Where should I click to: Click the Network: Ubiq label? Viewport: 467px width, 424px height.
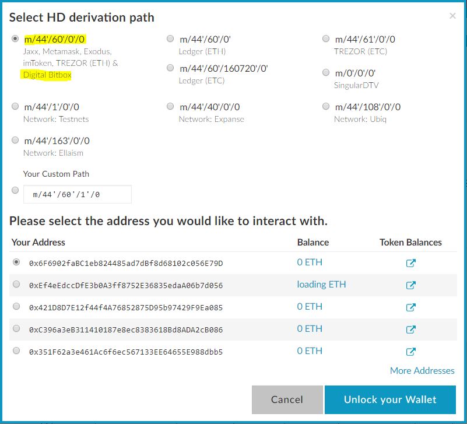(360, 119)
